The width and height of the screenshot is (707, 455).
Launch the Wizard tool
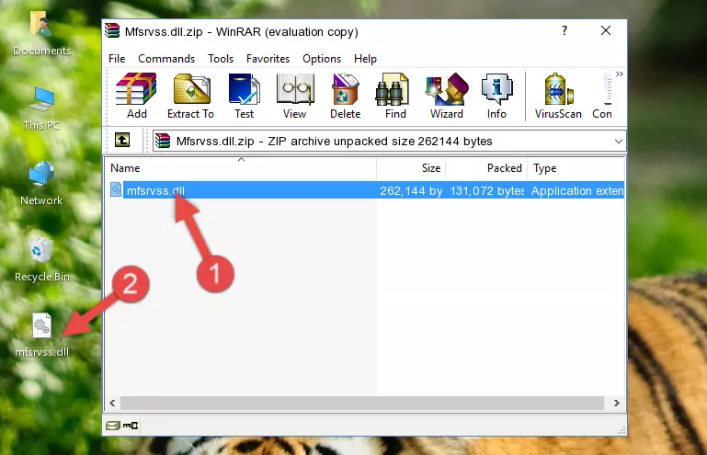447,96
